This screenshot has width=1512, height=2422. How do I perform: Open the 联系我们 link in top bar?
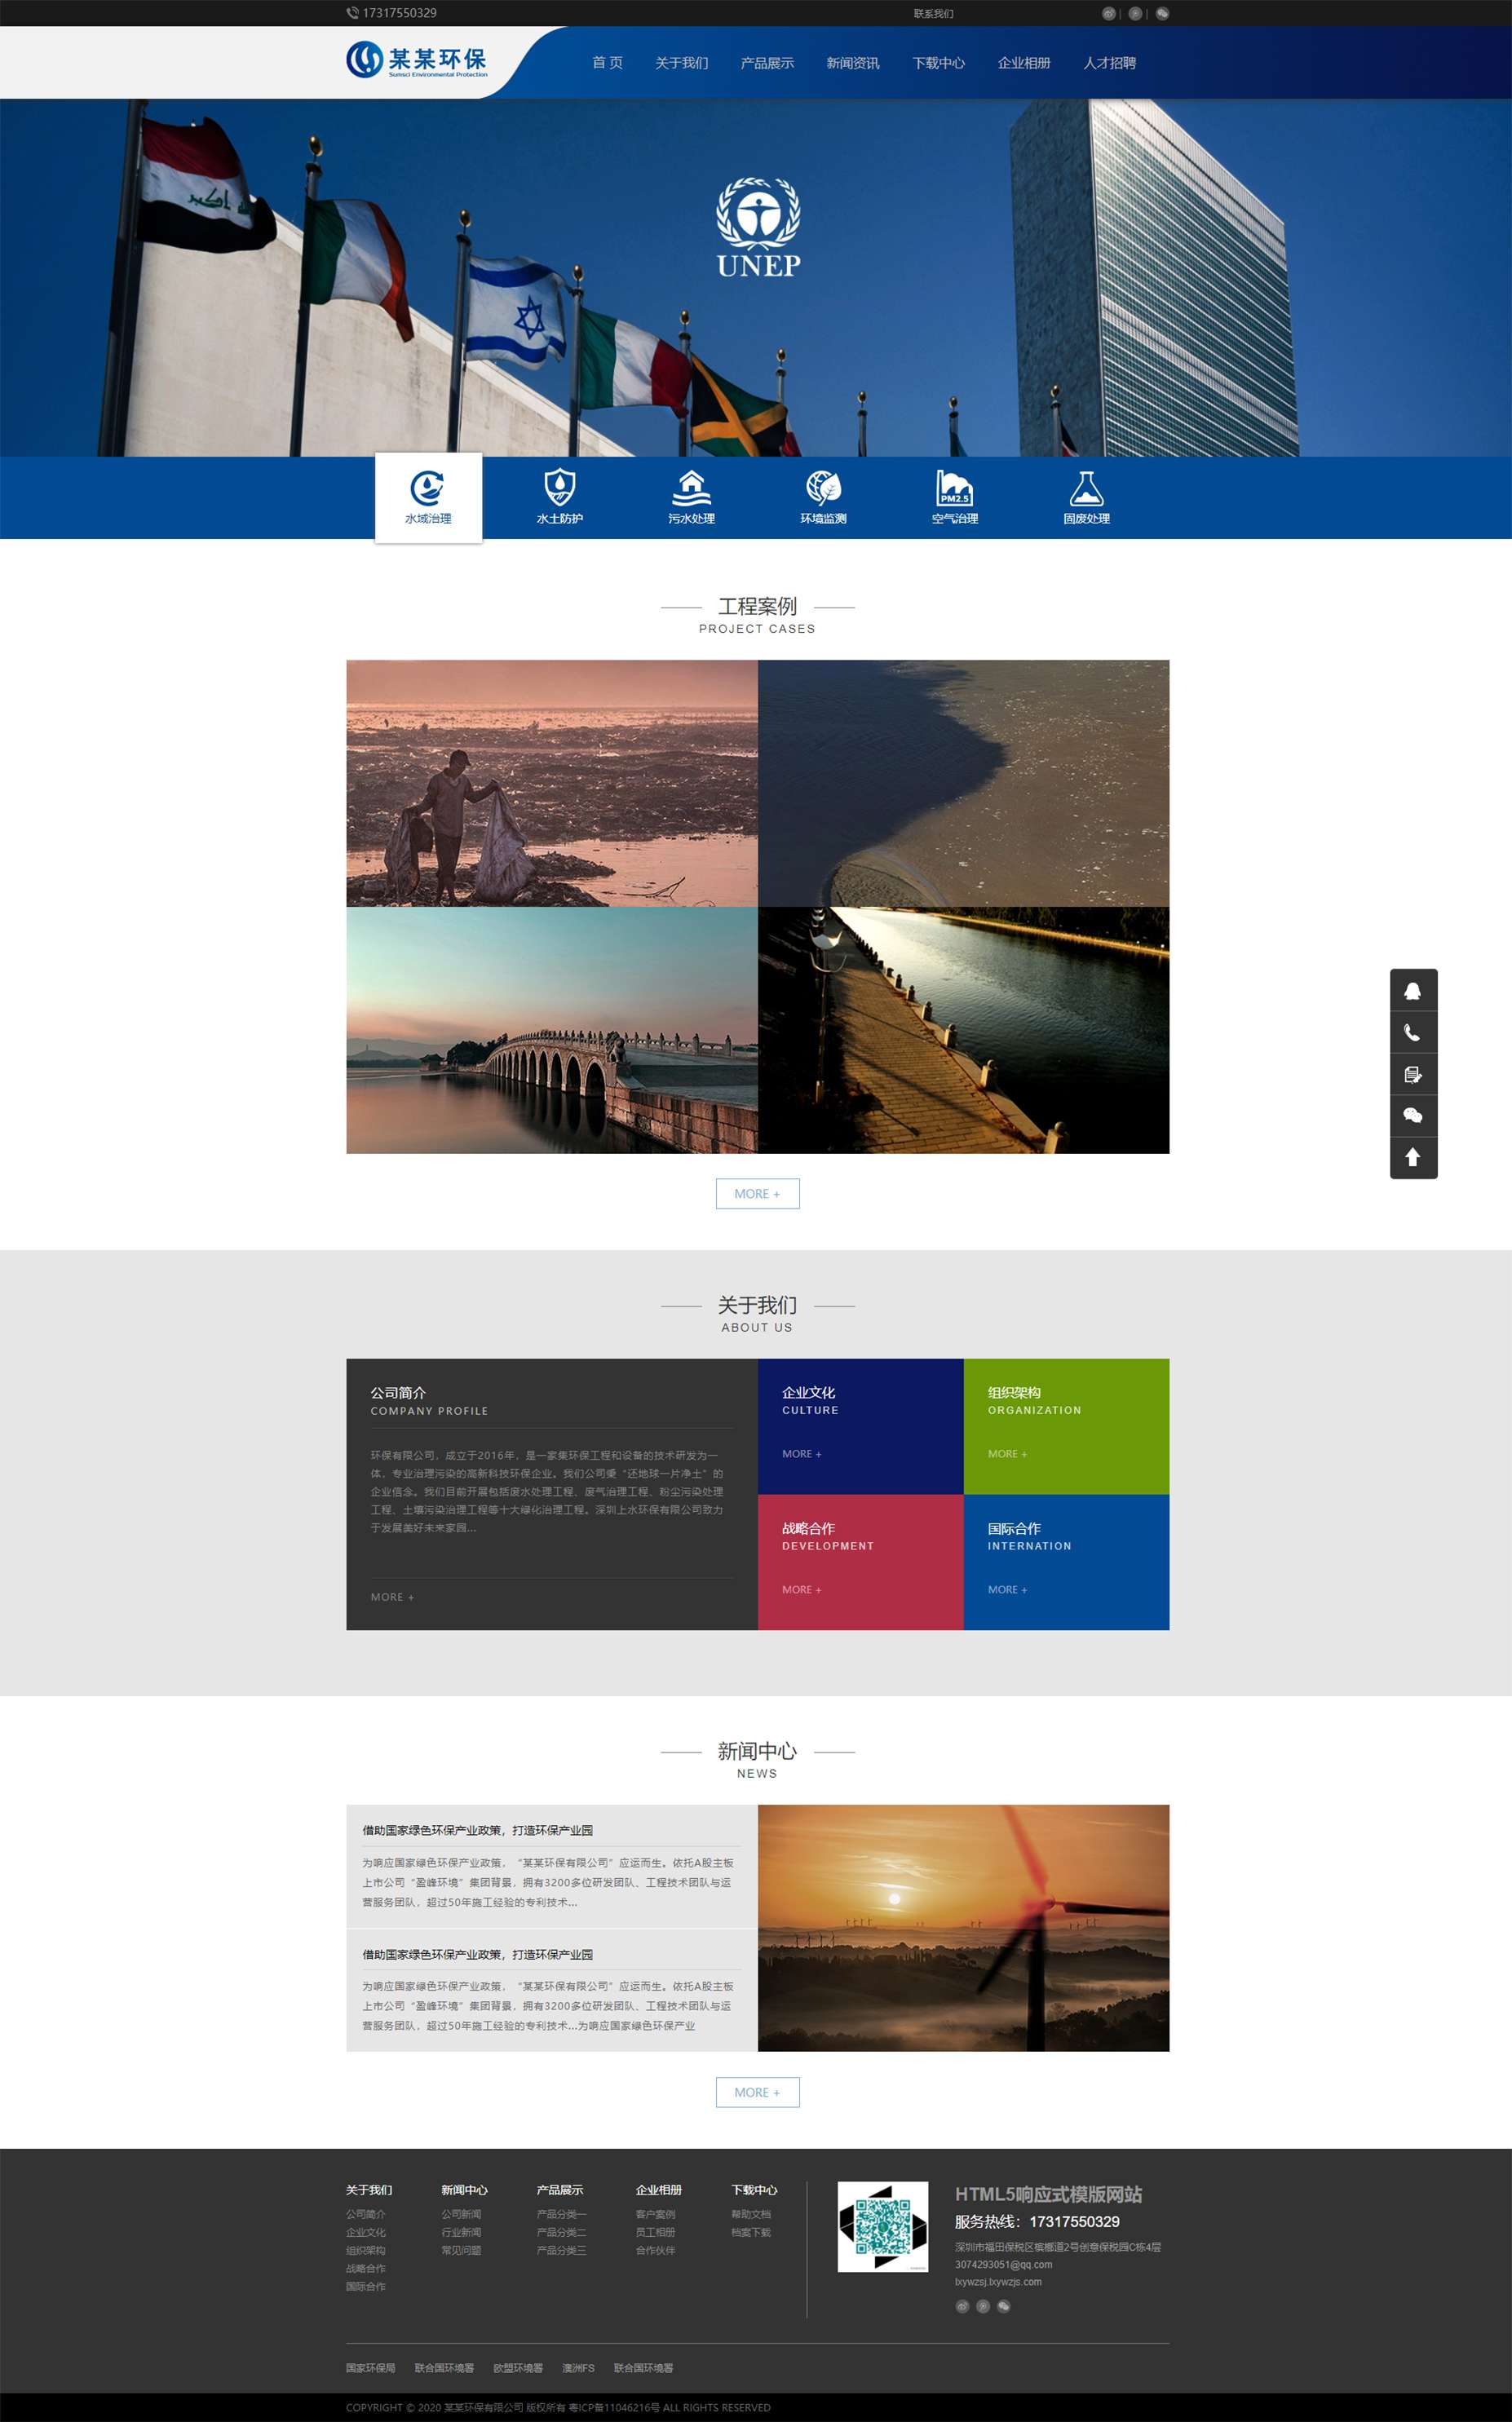pos(933,14)
